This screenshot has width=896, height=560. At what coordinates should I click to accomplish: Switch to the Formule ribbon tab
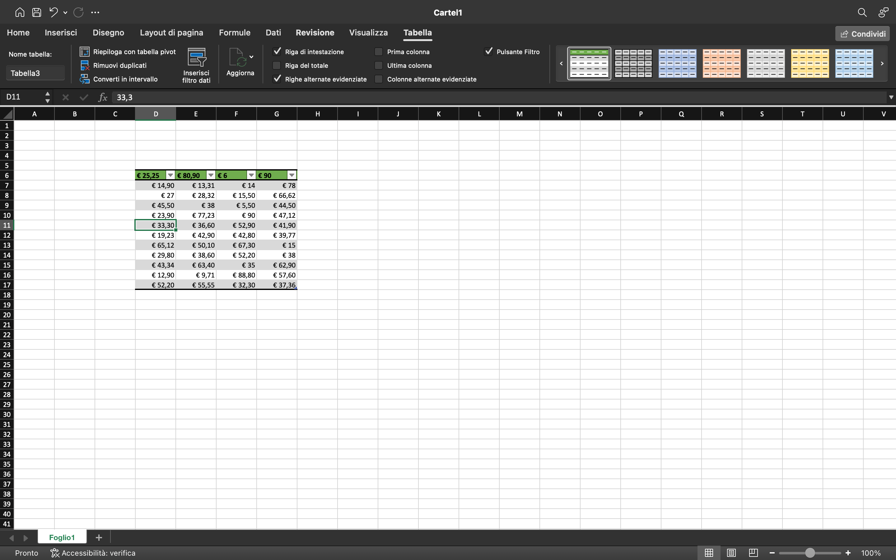tap(234, 33)
